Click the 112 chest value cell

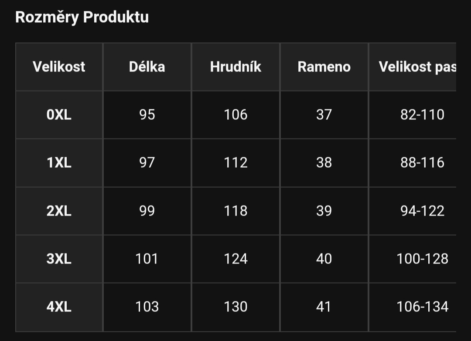click(235, 163)
